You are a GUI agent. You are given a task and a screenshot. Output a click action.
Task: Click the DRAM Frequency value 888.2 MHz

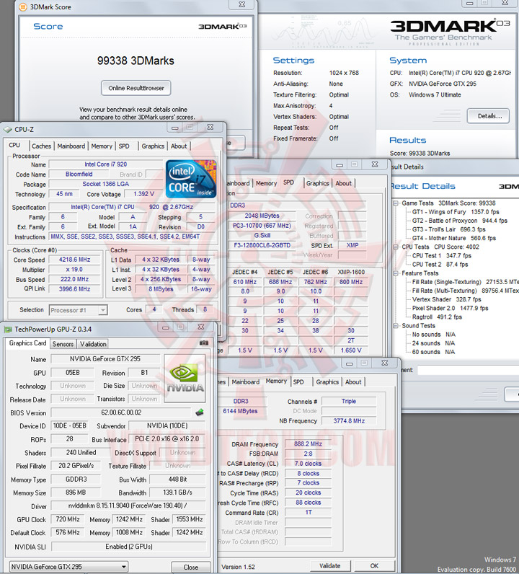click(x=309, y=444)
